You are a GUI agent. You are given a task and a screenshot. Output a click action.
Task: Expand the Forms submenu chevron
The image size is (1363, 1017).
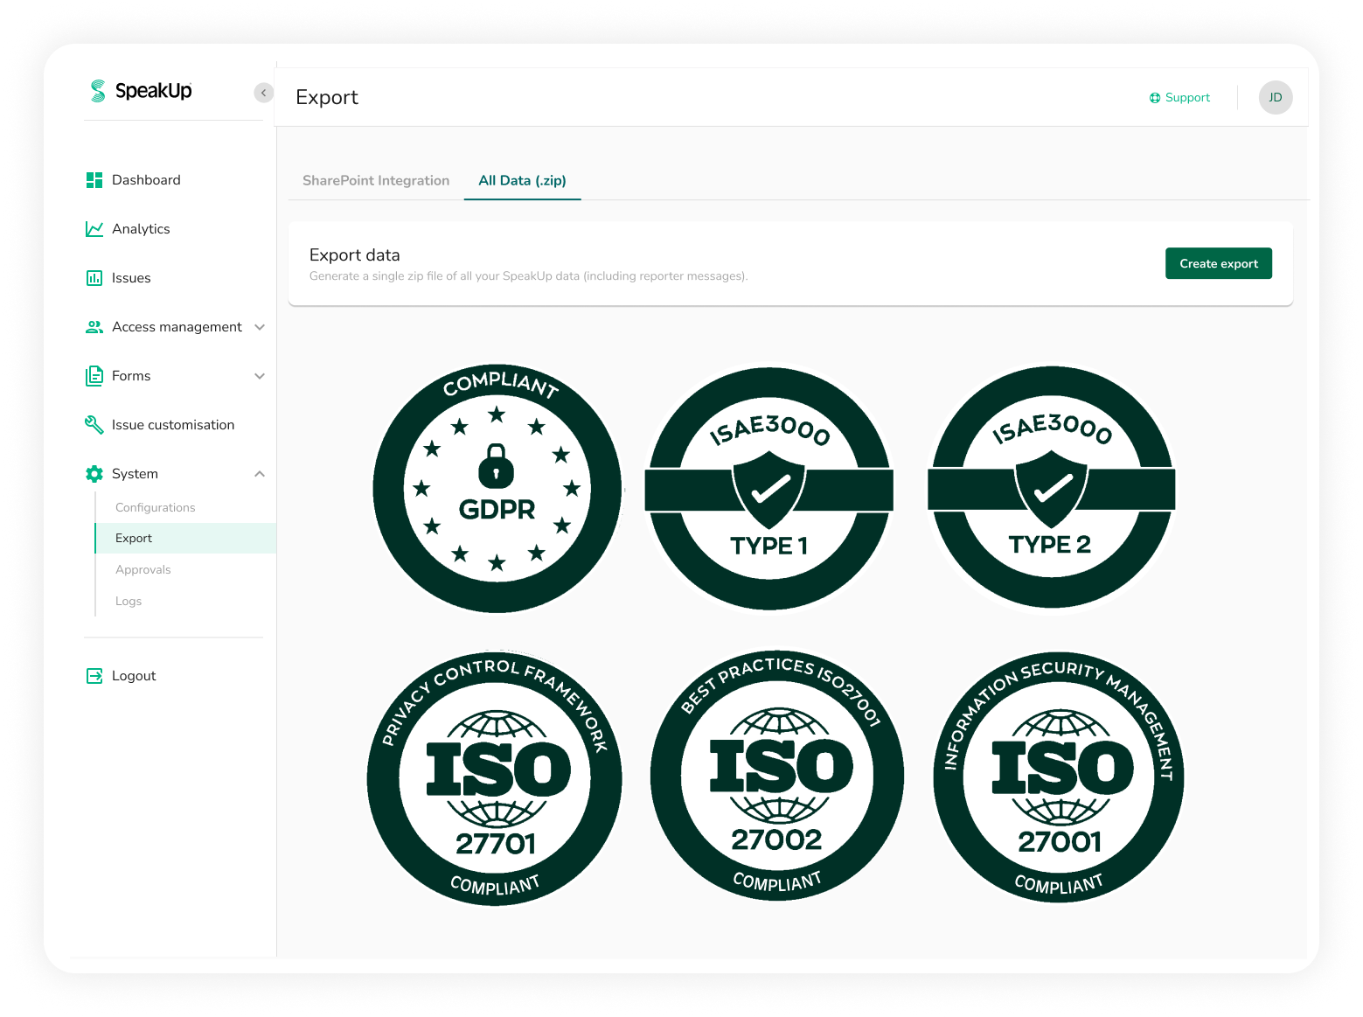[x=260, y=376]
